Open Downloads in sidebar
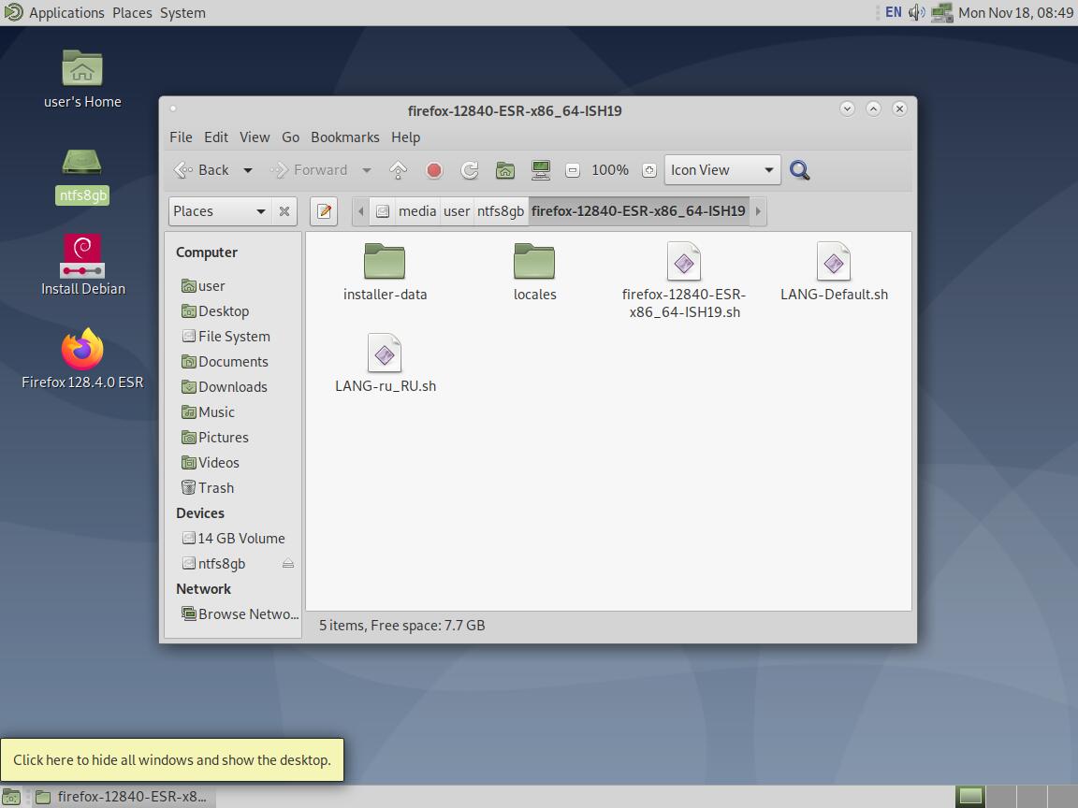The height and width of the screenshot is (808, 1078). pos(233,387)
